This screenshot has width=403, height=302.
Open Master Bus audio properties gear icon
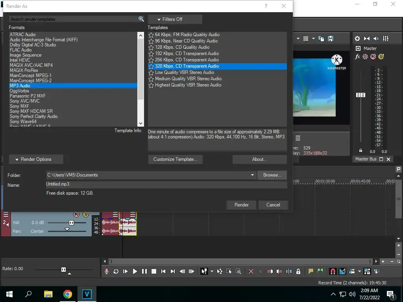coord(357,39)
